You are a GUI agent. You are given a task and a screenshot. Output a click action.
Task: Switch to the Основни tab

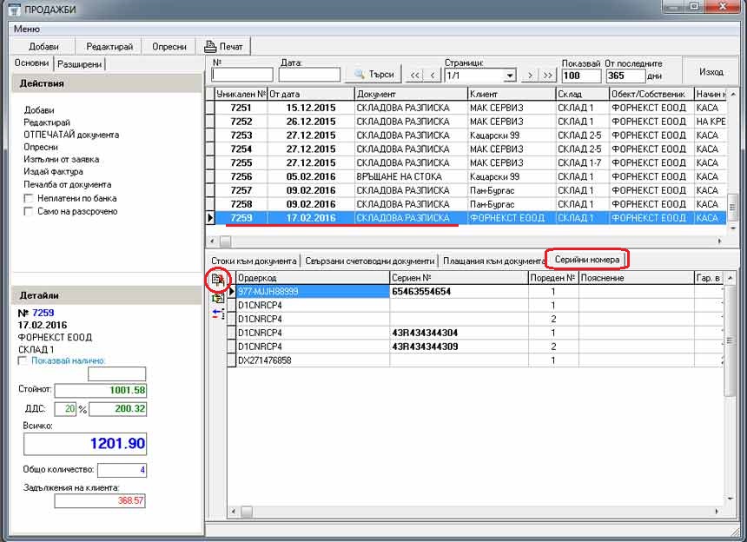point(31,63)
